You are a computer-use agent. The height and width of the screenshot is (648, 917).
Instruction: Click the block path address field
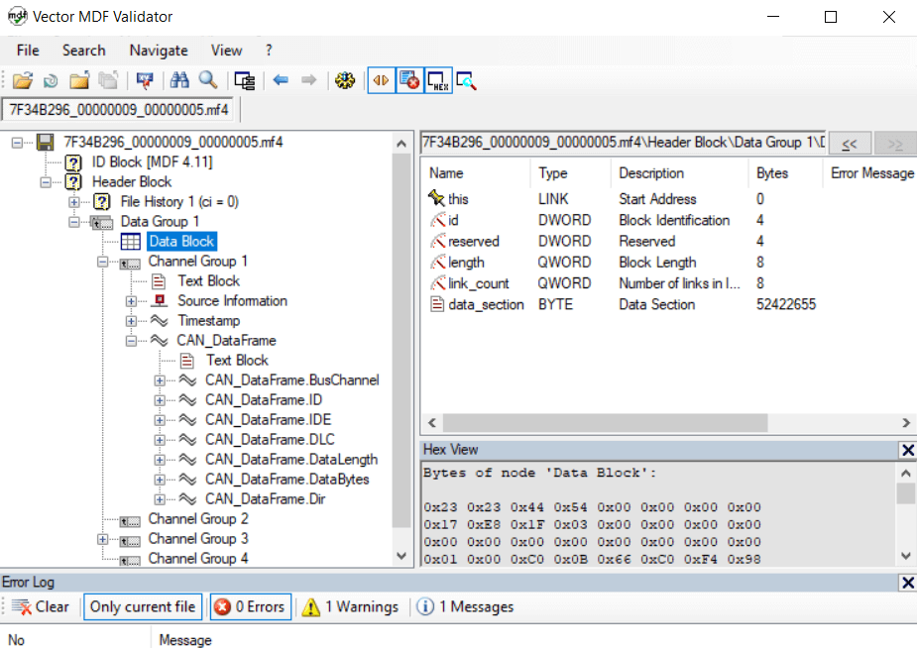click(623, 143)
